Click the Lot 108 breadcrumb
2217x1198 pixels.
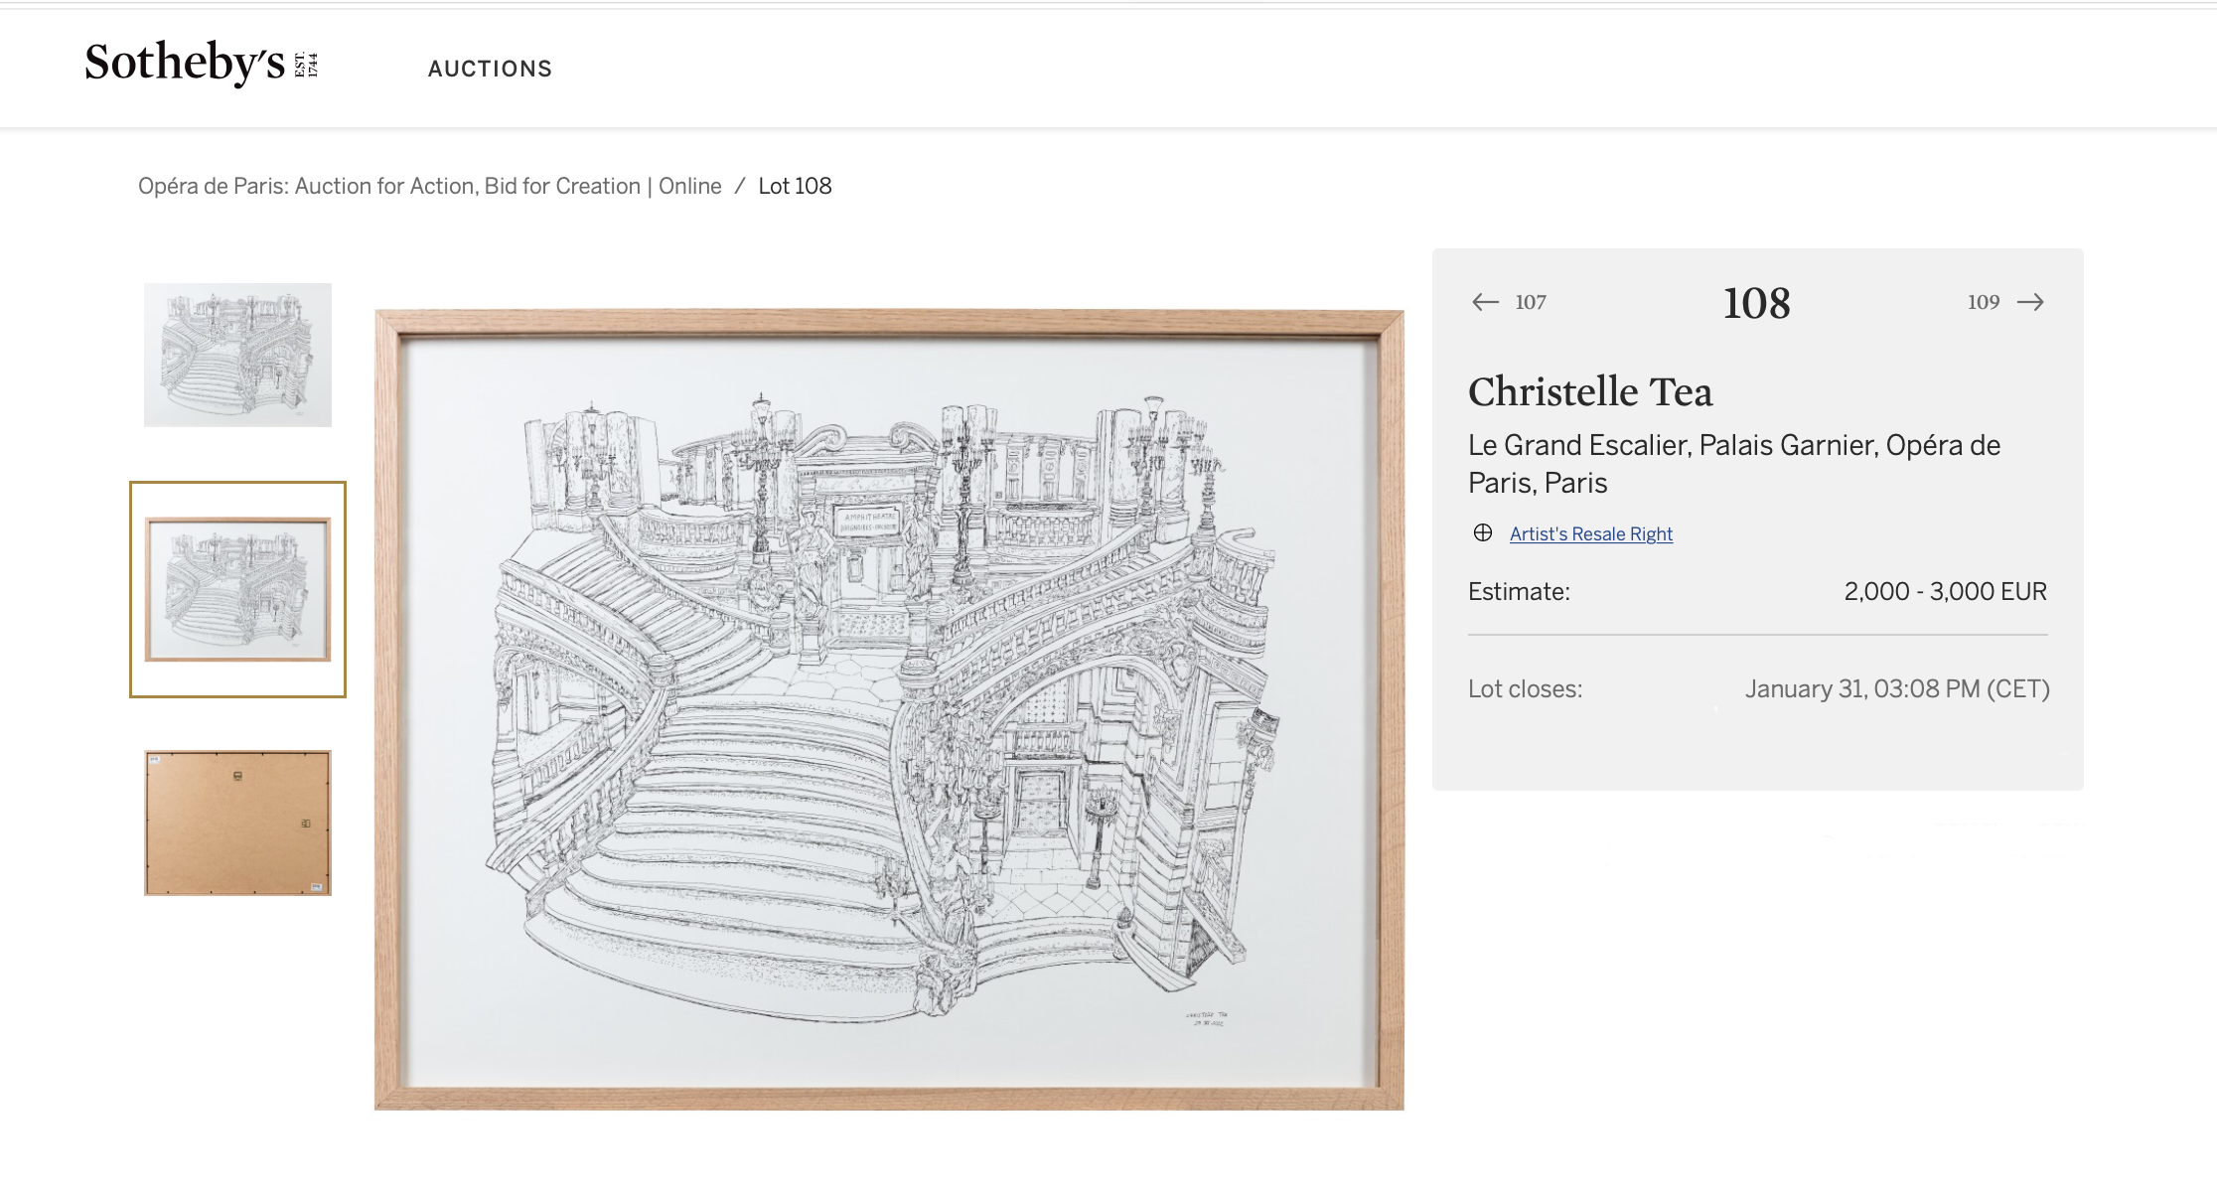click(x=795, y=186)
